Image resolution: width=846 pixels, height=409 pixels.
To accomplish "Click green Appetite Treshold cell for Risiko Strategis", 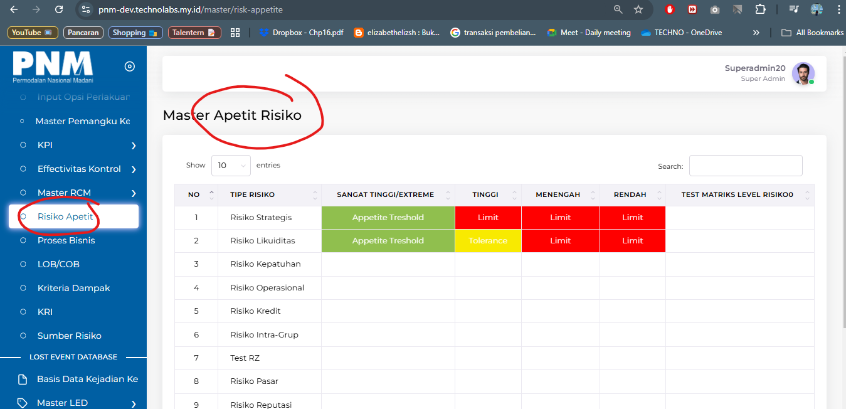I will coord(388,218).
